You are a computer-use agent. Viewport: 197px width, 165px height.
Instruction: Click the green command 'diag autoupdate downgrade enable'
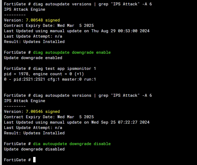72,52
